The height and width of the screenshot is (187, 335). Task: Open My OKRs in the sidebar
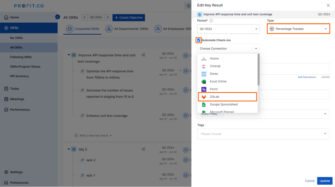point(16,38)
